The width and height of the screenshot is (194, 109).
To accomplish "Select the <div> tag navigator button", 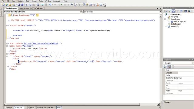I will tap(59, 108).
